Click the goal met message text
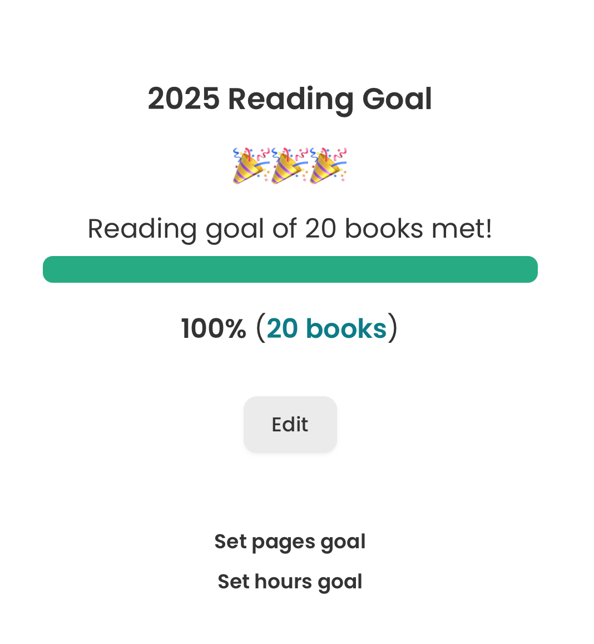The width and height of the screenshot is (594, 644). [x=290, y=229]
